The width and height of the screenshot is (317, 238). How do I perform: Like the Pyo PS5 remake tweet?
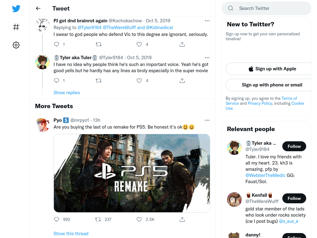point(139,219)
